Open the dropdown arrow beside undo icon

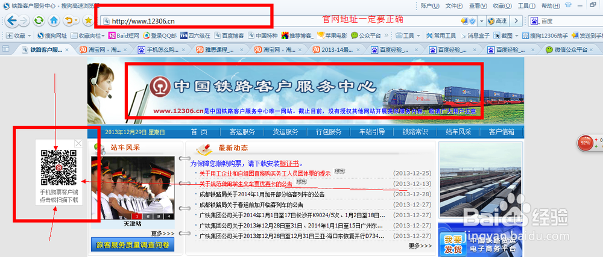coord(76,20)
